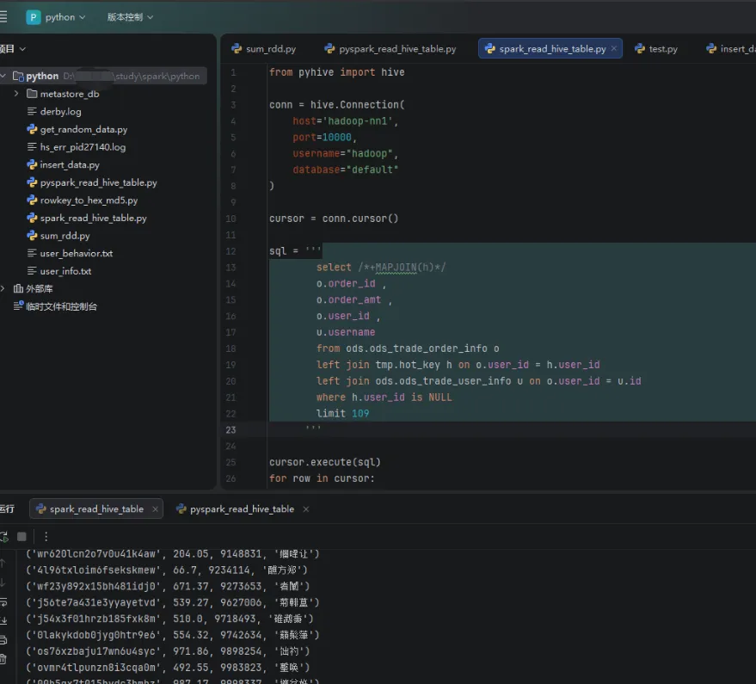Close the pyspark_read_hive_table run tab
This screenshot has width=756, height=684.
click(x=305, y=509)
